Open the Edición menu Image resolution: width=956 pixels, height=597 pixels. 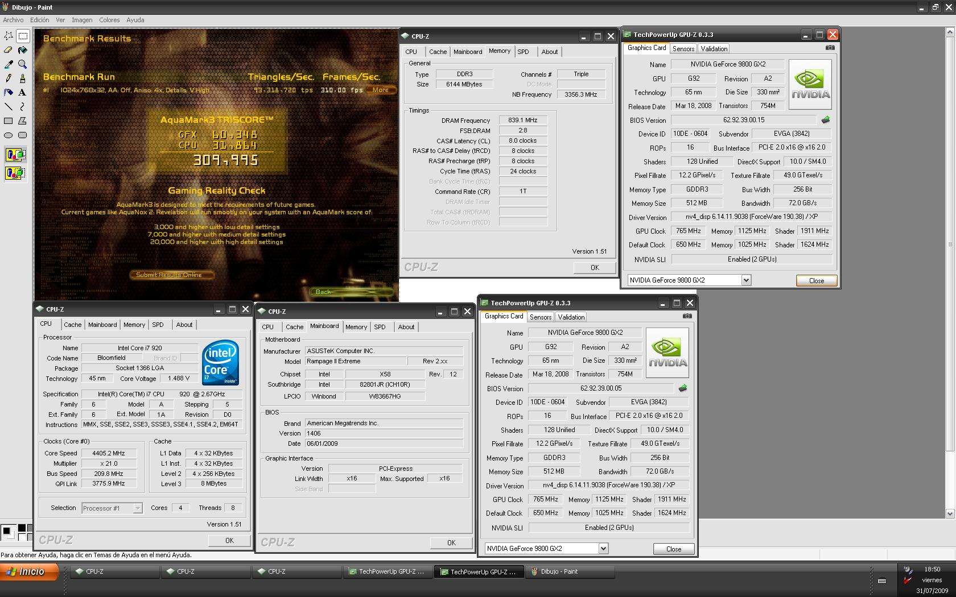(40, 20)
